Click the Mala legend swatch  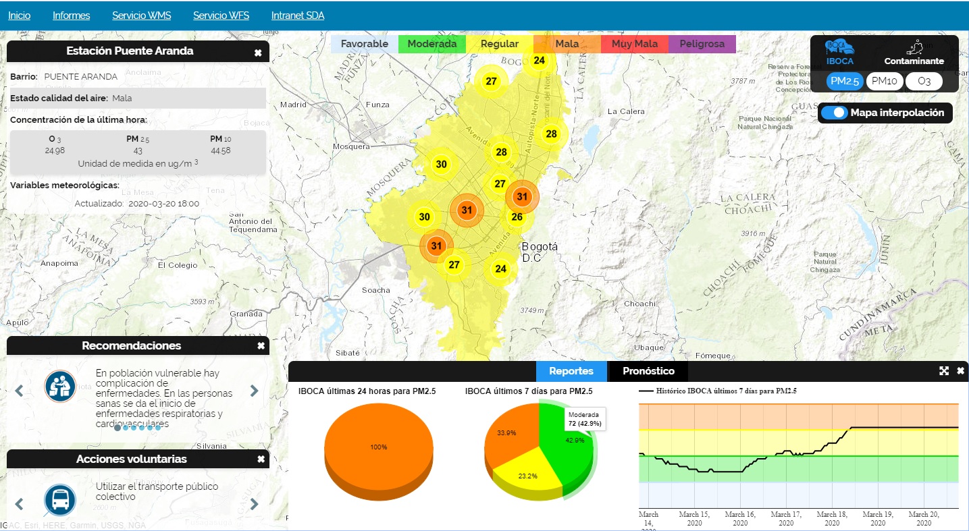567,44
